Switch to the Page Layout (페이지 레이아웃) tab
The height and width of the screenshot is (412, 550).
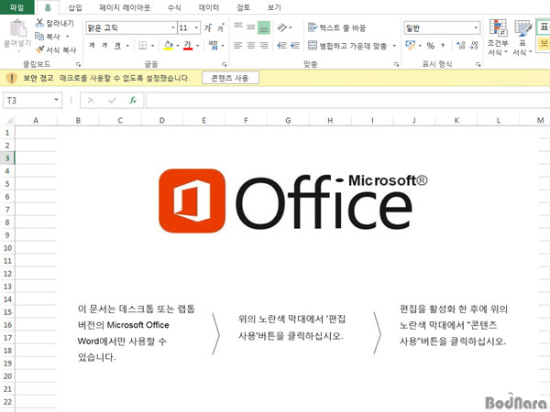[x=125, y=7]
